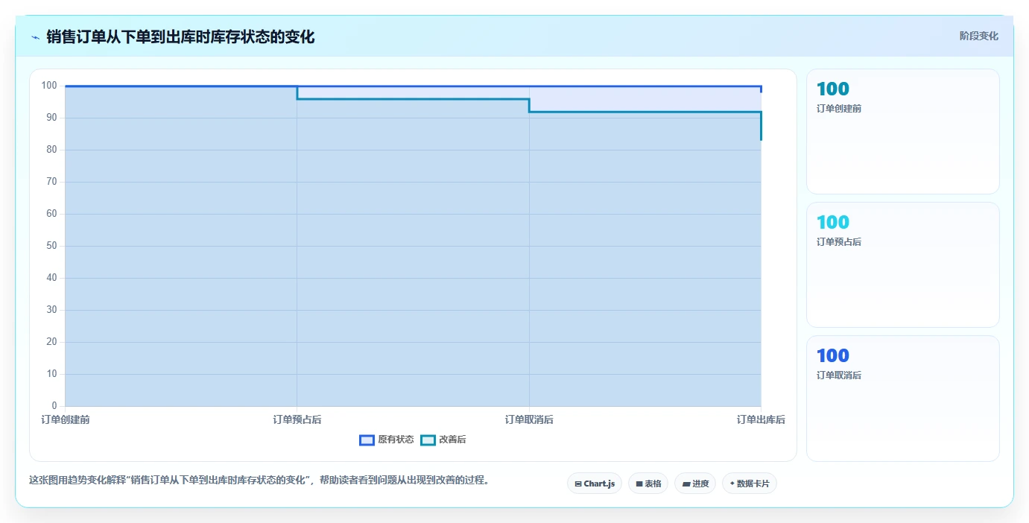
Task: Open the 订单创建前 data card
Action: [x=902, y=131]
